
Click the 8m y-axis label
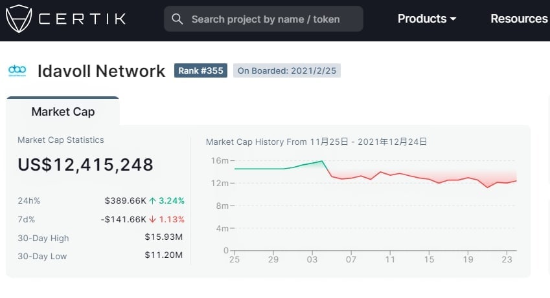222,206
